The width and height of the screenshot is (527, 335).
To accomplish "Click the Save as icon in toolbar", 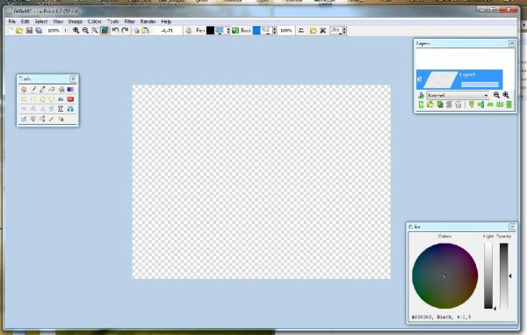I will click(x=39, y=31).
